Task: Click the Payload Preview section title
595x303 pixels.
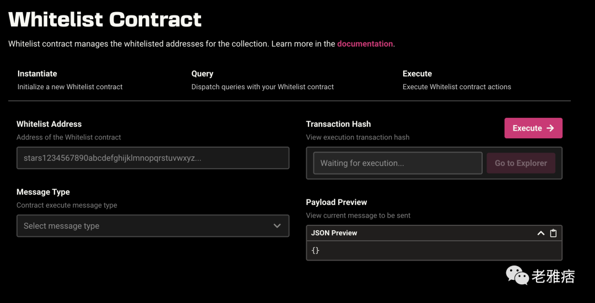Action: click(x=337, y=202)
